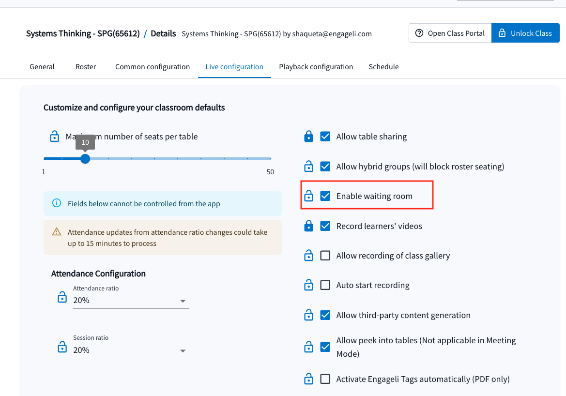Viewport: 566px width, 396px height.
Task: Uncheck Enable waiting room checkbox
Action: click(325, 196)
